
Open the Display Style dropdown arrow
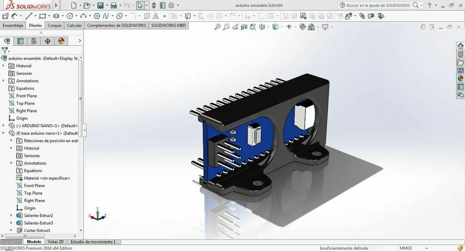click(x=282, y=27)
